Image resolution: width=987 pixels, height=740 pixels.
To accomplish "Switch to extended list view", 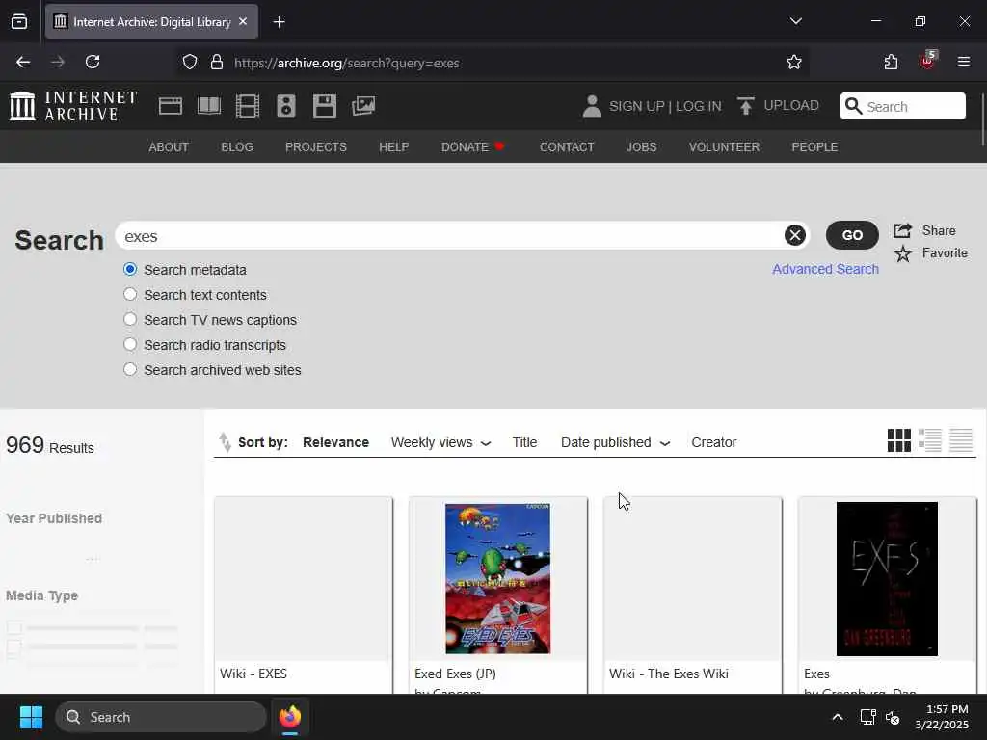I will coord(930,440).
